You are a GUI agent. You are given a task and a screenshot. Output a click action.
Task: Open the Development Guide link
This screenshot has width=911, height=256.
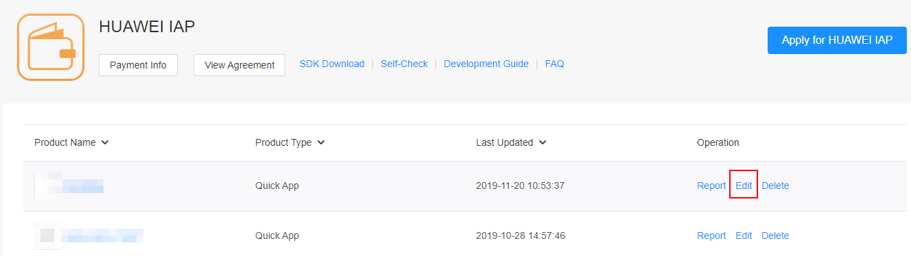(x=486, y=64)
